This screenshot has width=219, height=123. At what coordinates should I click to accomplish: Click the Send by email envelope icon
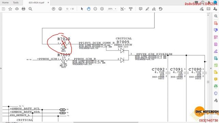(x=208, y=9)
